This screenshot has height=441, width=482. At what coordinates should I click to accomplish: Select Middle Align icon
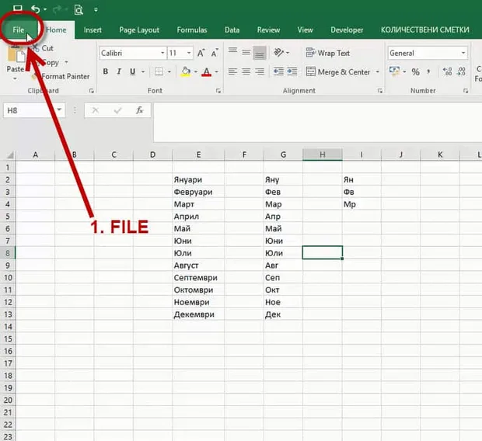pos(246,53)
